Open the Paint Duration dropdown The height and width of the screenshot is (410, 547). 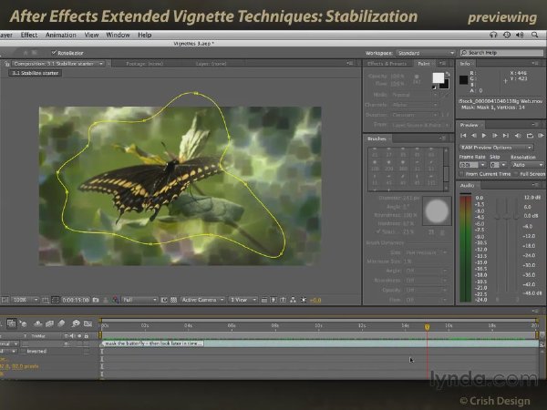click(414, 115)
